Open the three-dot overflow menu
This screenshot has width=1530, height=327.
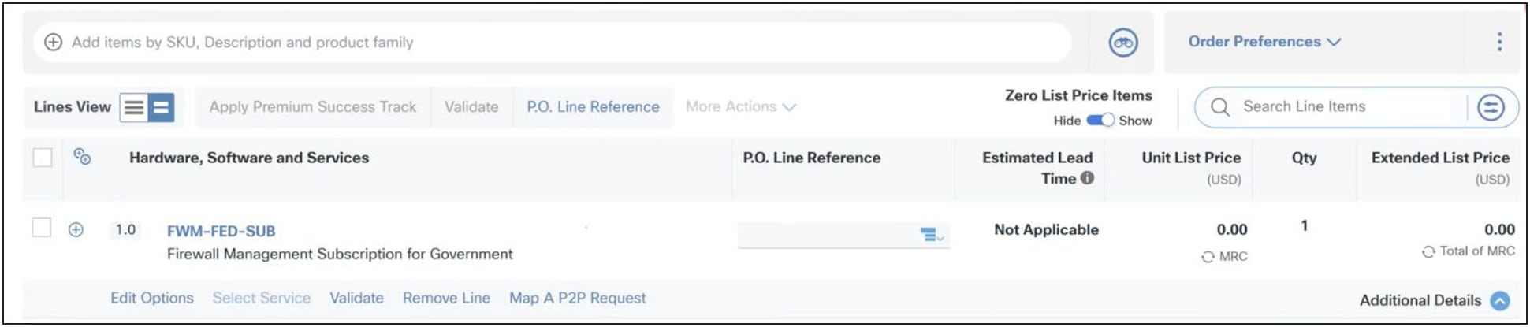1499,42
